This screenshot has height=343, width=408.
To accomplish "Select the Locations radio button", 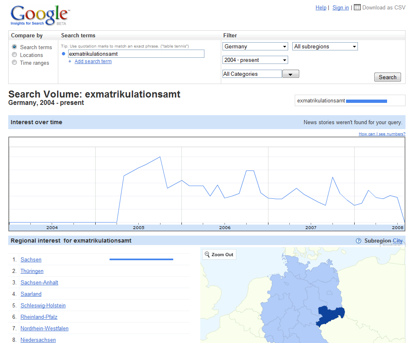I will (x=14, y=55).
